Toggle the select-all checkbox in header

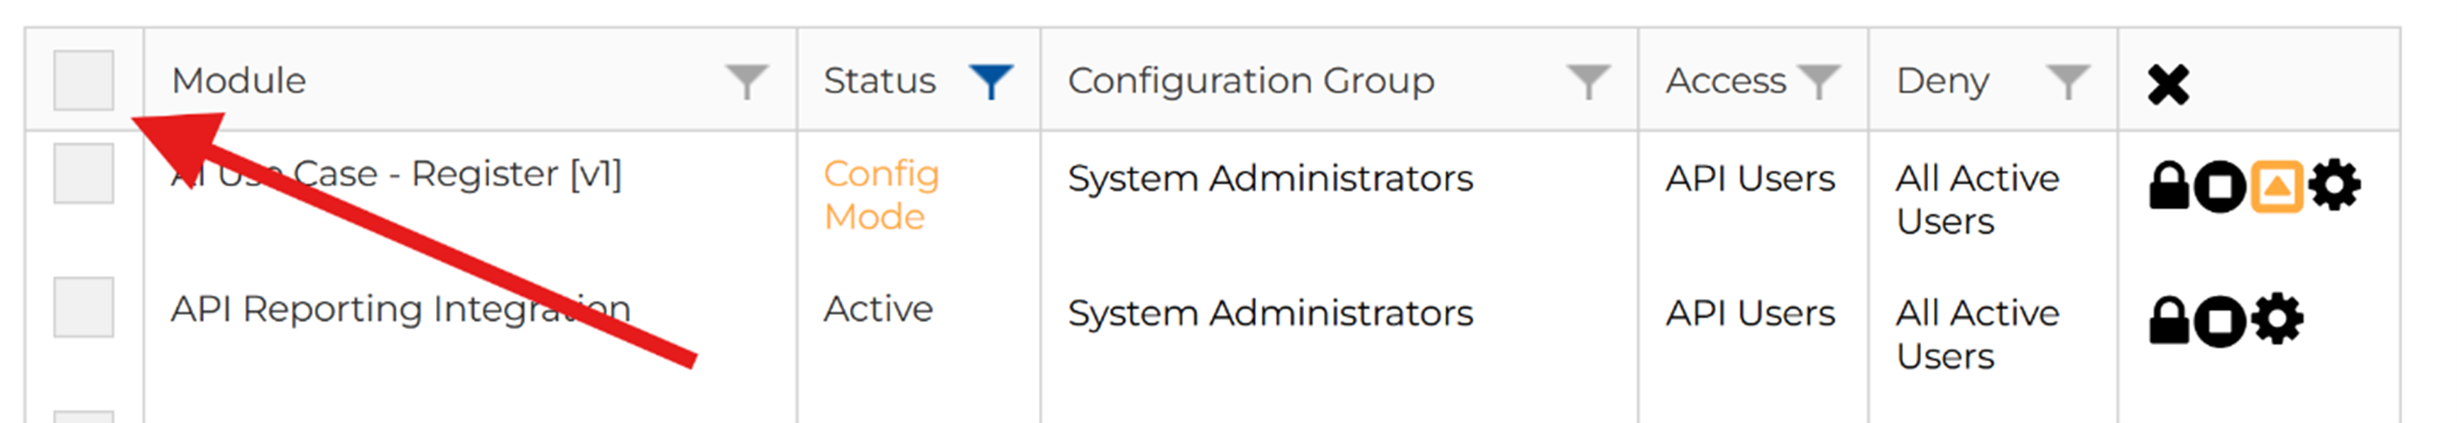(84, 80)
